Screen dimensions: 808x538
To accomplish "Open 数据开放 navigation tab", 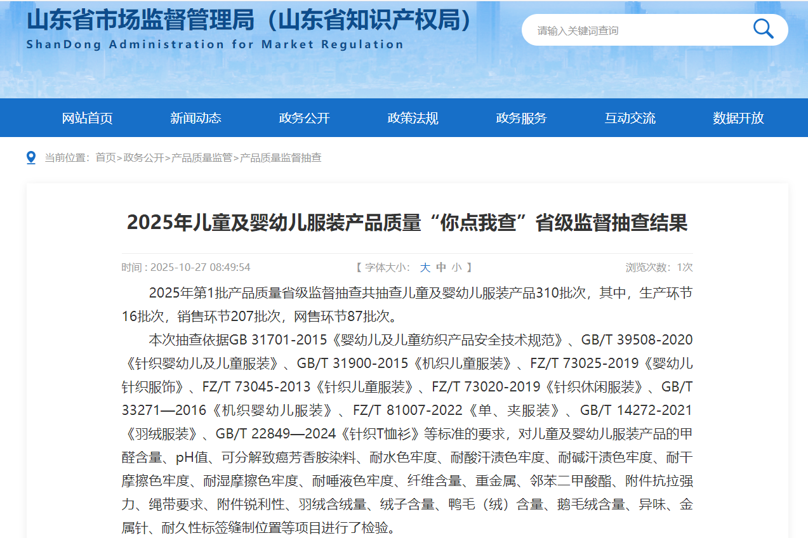I will pyautogui.click(x=738, y=118).
